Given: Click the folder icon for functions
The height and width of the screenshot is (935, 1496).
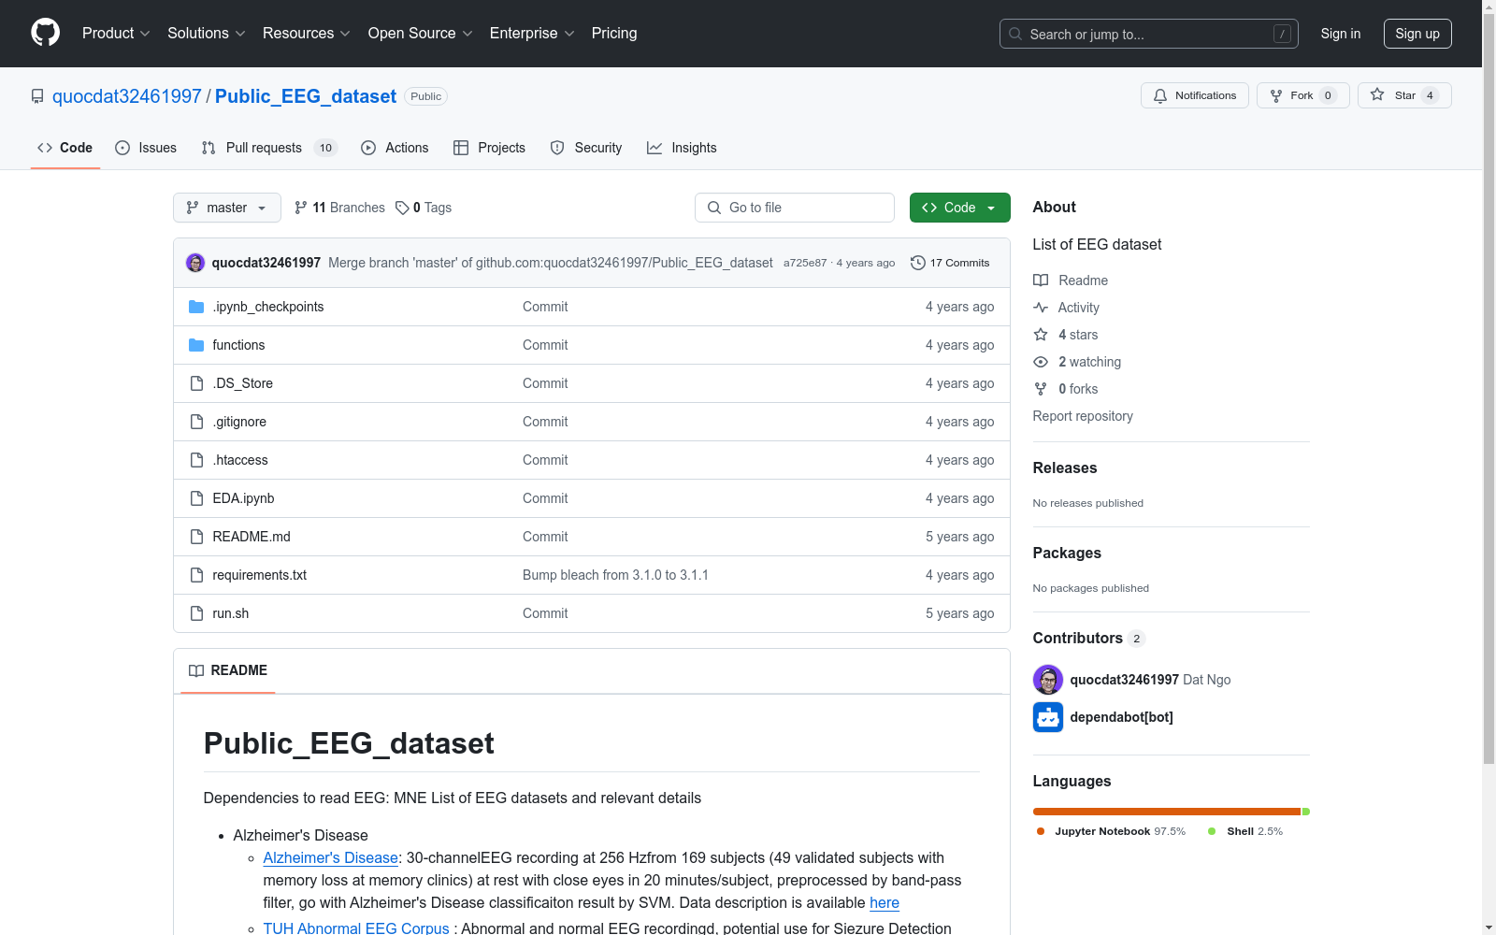Looking at the screenshot, I should 196,345.
